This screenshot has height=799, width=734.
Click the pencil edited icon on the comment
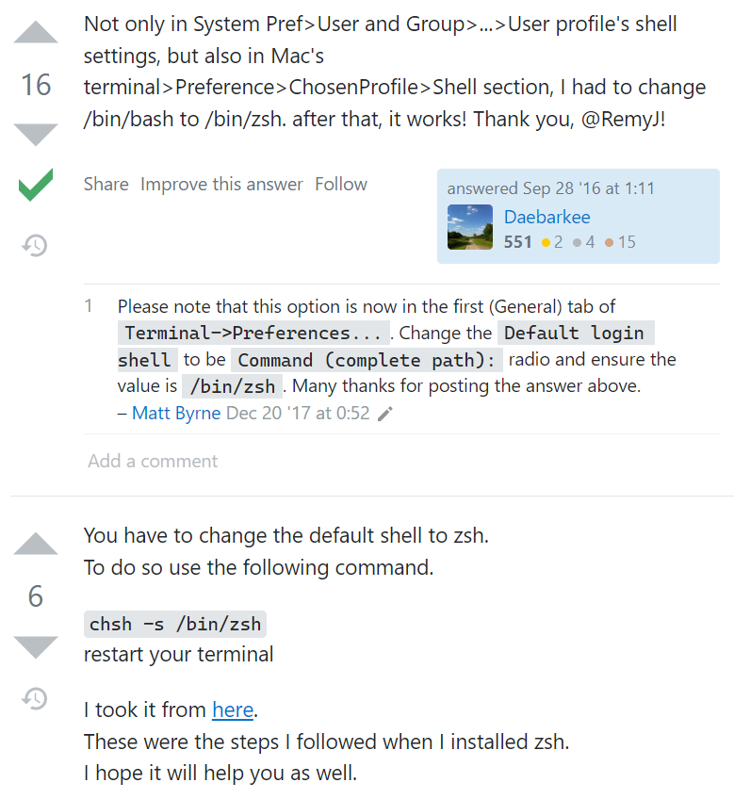click(384, 414)
